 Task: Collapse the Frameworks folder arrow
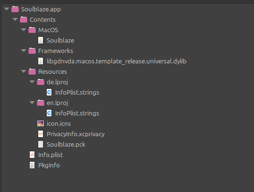[x=24, y=51]
